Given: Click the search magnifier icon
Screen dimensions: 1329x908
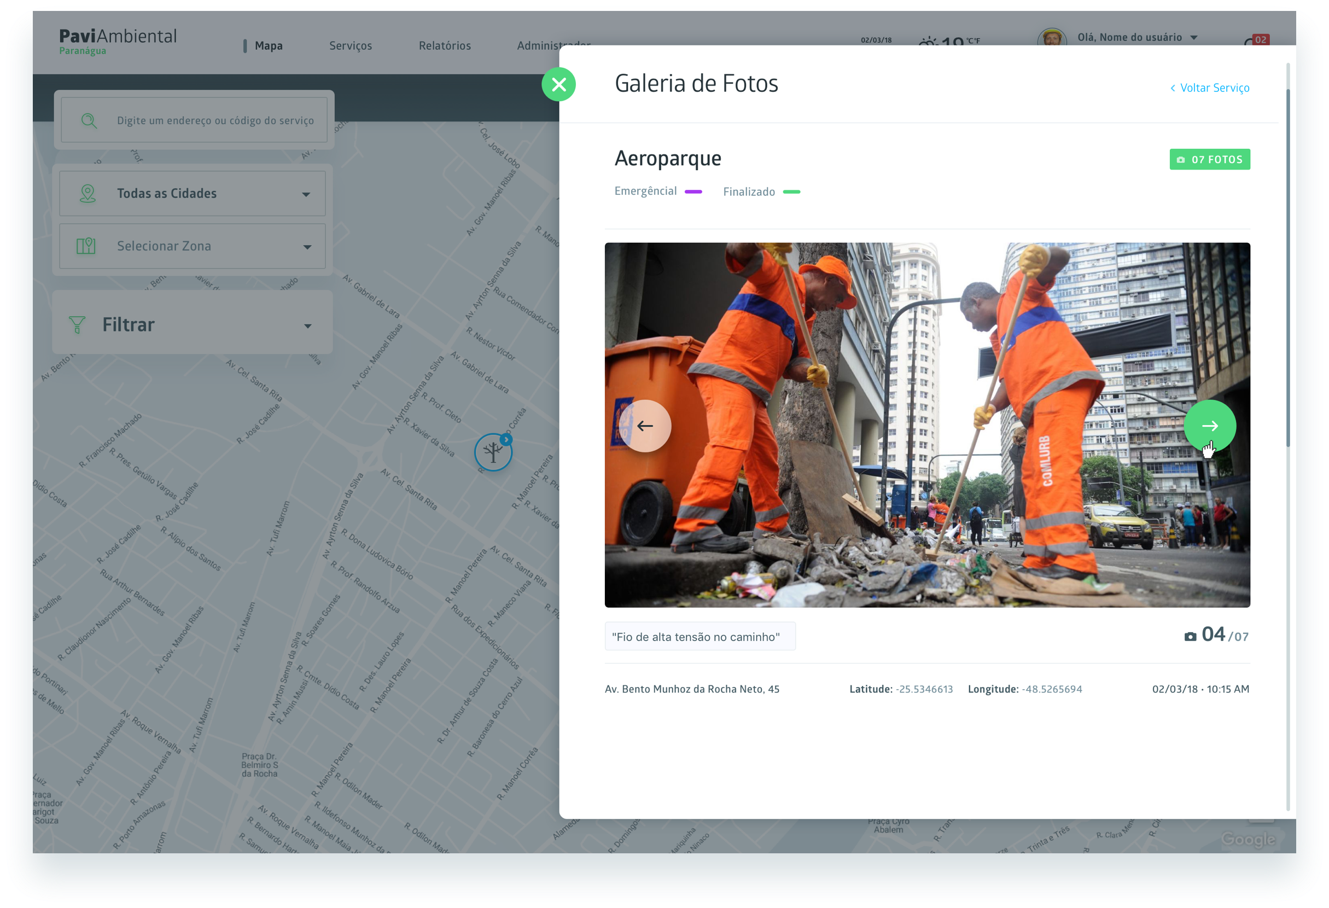Looking at the screenshot, I should 89,121.
